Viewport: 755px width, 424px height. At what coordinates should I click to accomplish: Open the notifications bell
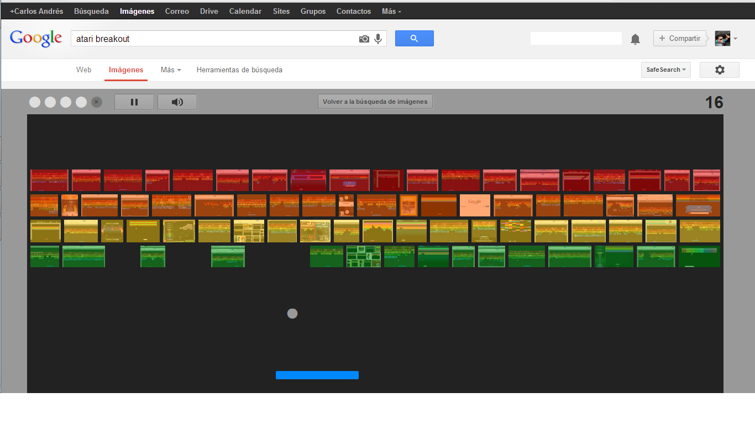pos(636,39)
